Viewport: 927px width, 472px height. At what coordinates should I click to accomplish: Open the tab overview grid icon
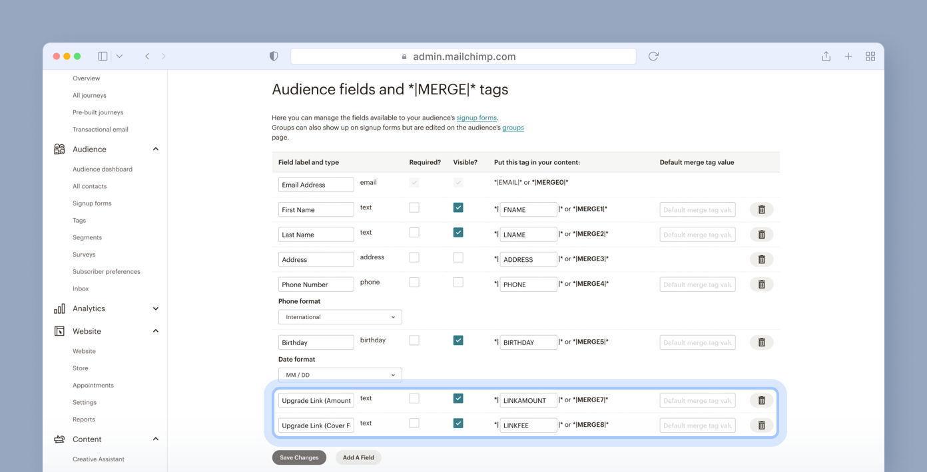pyautogui.click(x=870, y=57)
